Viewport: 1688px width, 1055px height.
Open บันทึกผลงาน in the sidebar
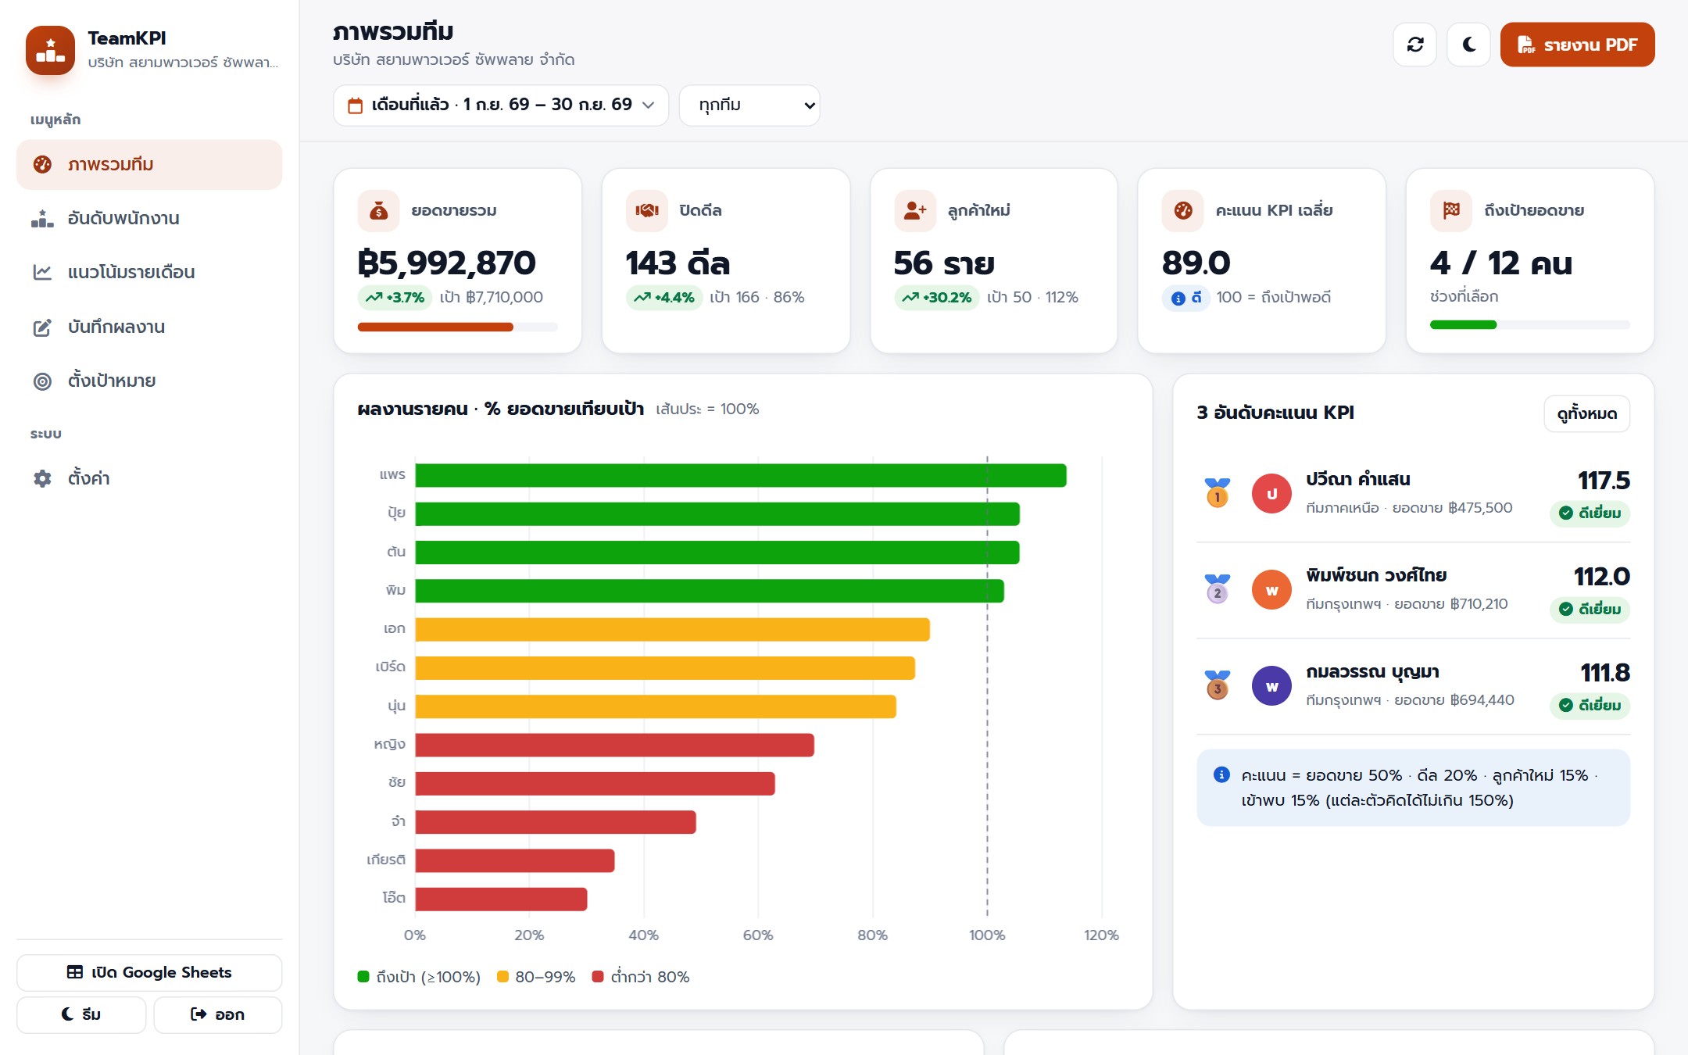click(149, 327)
